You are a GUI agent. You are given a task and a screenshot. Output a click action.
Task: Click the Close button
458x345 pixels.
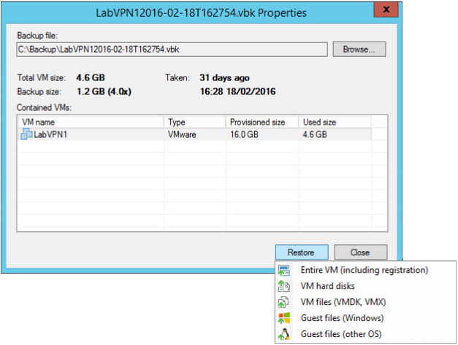click(361, 252)
